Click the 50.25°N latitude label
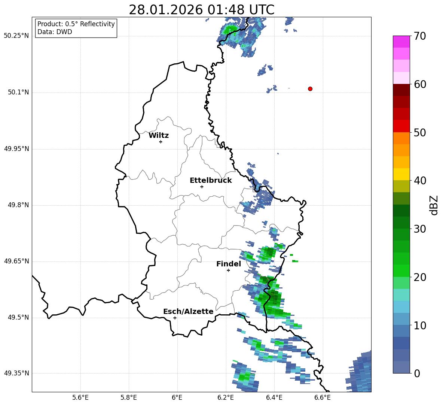443x405 pixels. click(x=16, y=36)
